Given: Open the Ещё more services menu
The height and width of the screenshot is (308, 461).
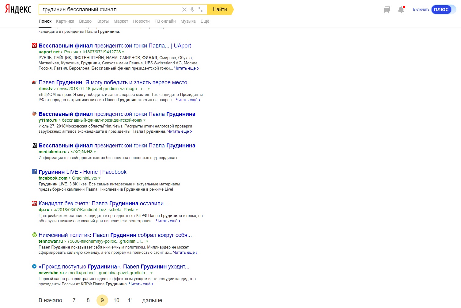Looking at the screenshot, I should 205,21.
